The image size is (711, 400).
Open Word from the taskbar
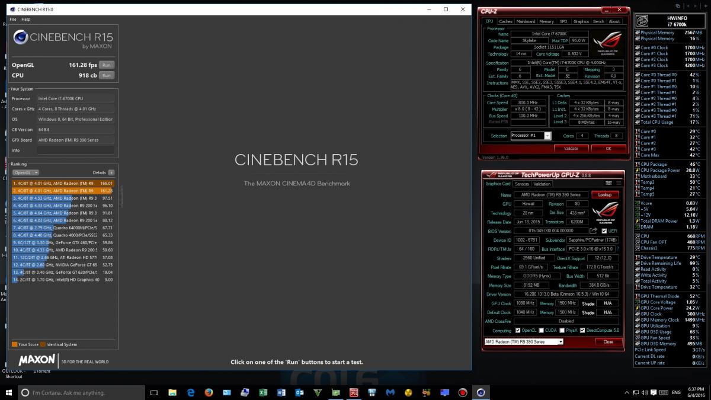[x=281, y=392]
